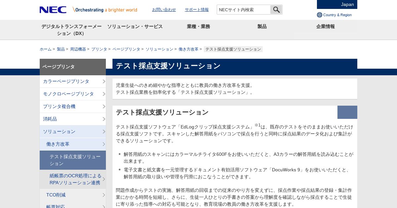
Task: Open the Country & Region link
Action: [x=337, y=15]
